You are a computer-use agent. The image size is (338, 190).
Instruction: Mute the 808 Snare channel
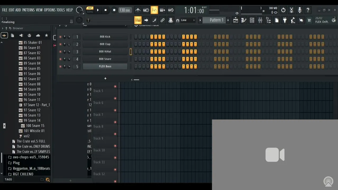pyautogui.click(x=60, y=59)
